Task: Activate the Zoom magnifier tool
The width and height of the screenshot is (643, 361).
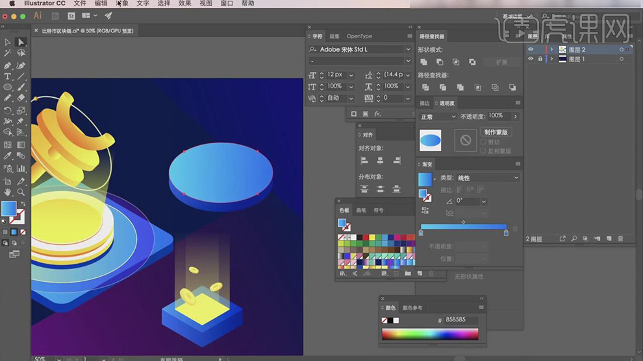Action: (21, 192)
